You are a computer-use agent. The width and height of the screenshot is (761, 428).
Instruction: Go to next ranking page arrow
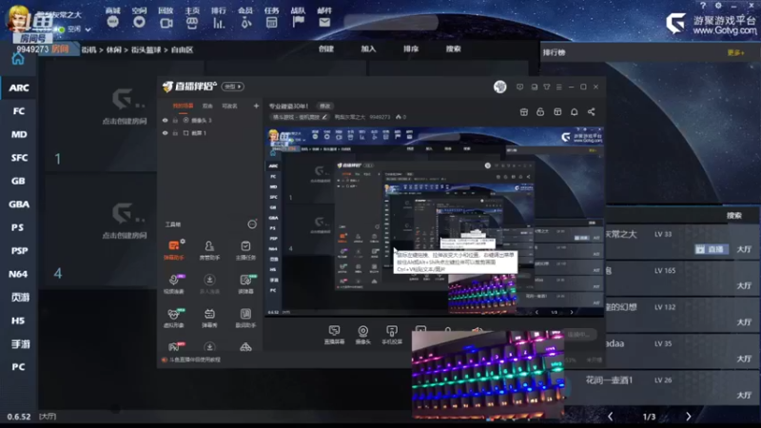(x=688, y=417)
